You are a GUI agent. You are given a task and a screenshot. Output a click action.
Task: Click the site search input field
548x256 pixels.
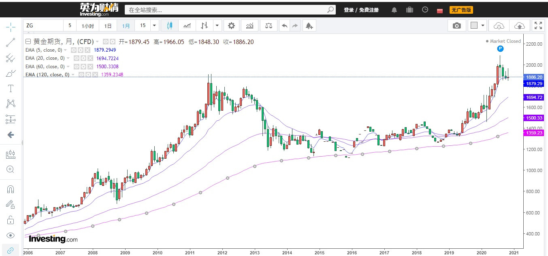(227, 10)
